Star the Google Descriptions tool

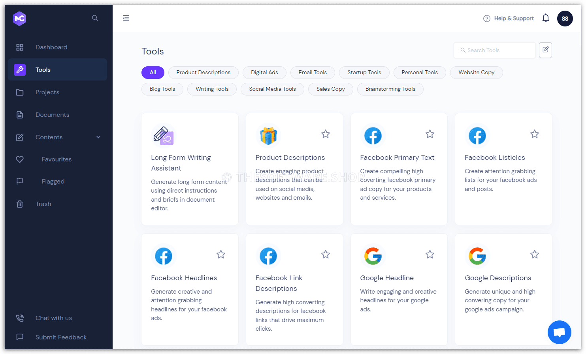point(535,255)
